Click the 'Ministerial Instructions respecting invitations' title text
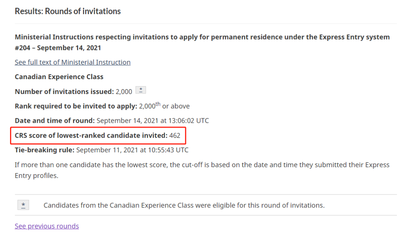The width and height of the screenshot is (404, 240). pyautogui.click(x=202, y=37)
